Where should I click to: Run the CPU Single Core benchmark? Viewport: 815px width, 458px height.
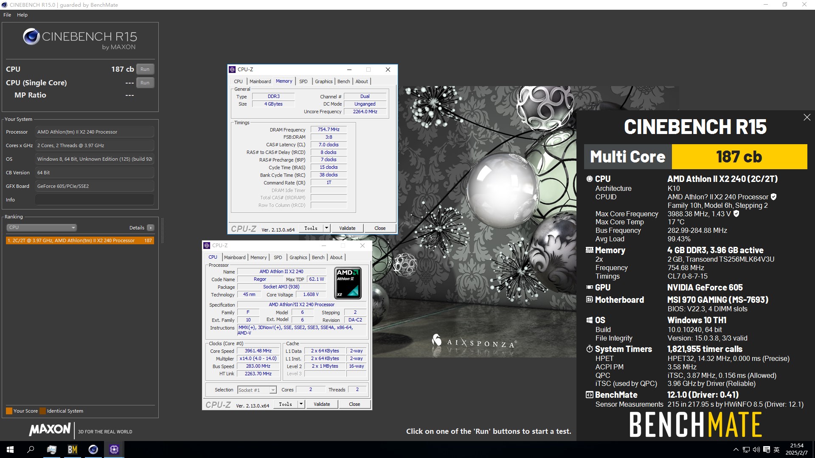coord(145,83)
